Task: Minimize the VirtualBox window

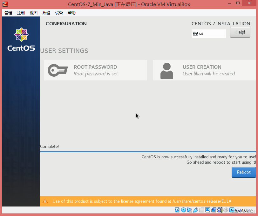Action: 229,3
